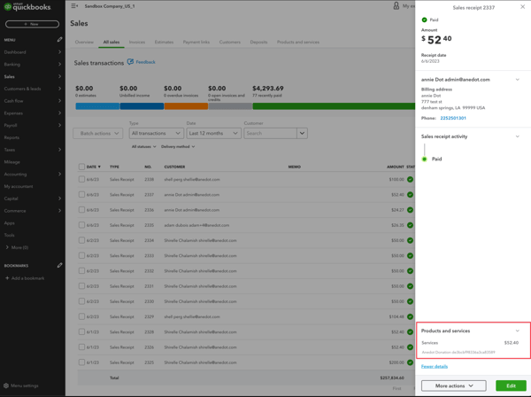Open the Batch actions dropdown
This screenshot has width=531, height=397.
[98, 133]
